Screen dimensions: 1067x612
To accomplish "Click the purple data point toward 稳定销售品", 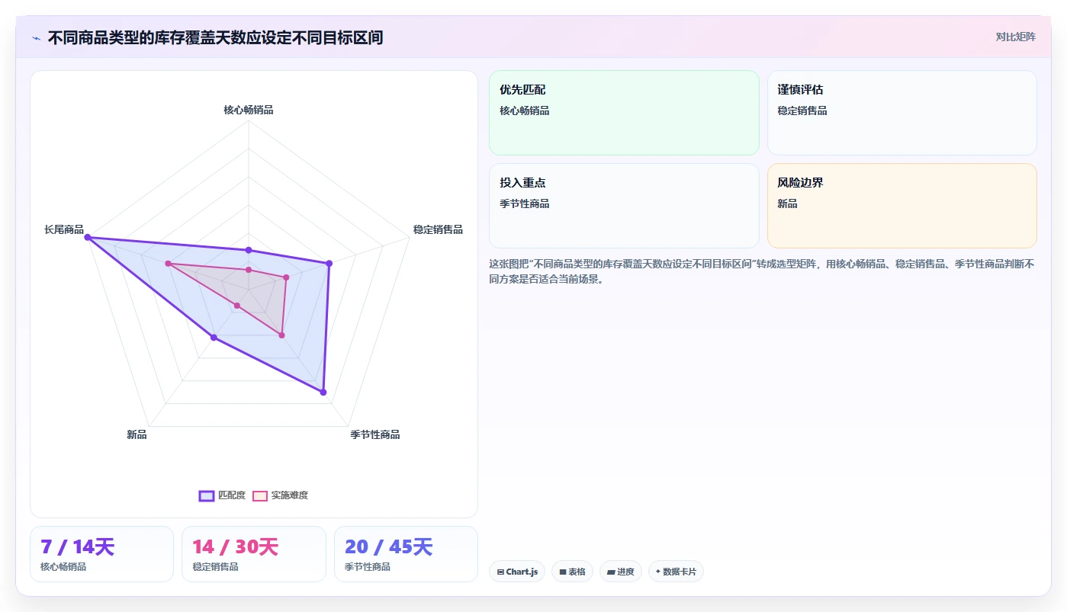I will pyautogui.click(x=329, y=264).
